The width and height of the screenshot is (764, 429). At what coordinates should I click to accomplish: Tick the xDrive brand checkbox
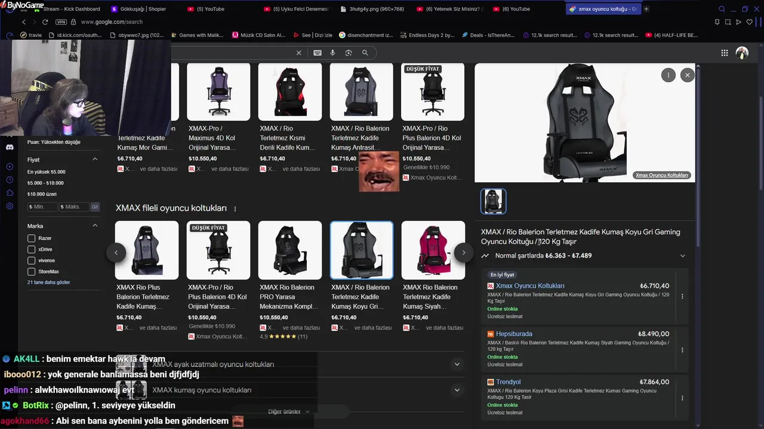pos(32,249)
